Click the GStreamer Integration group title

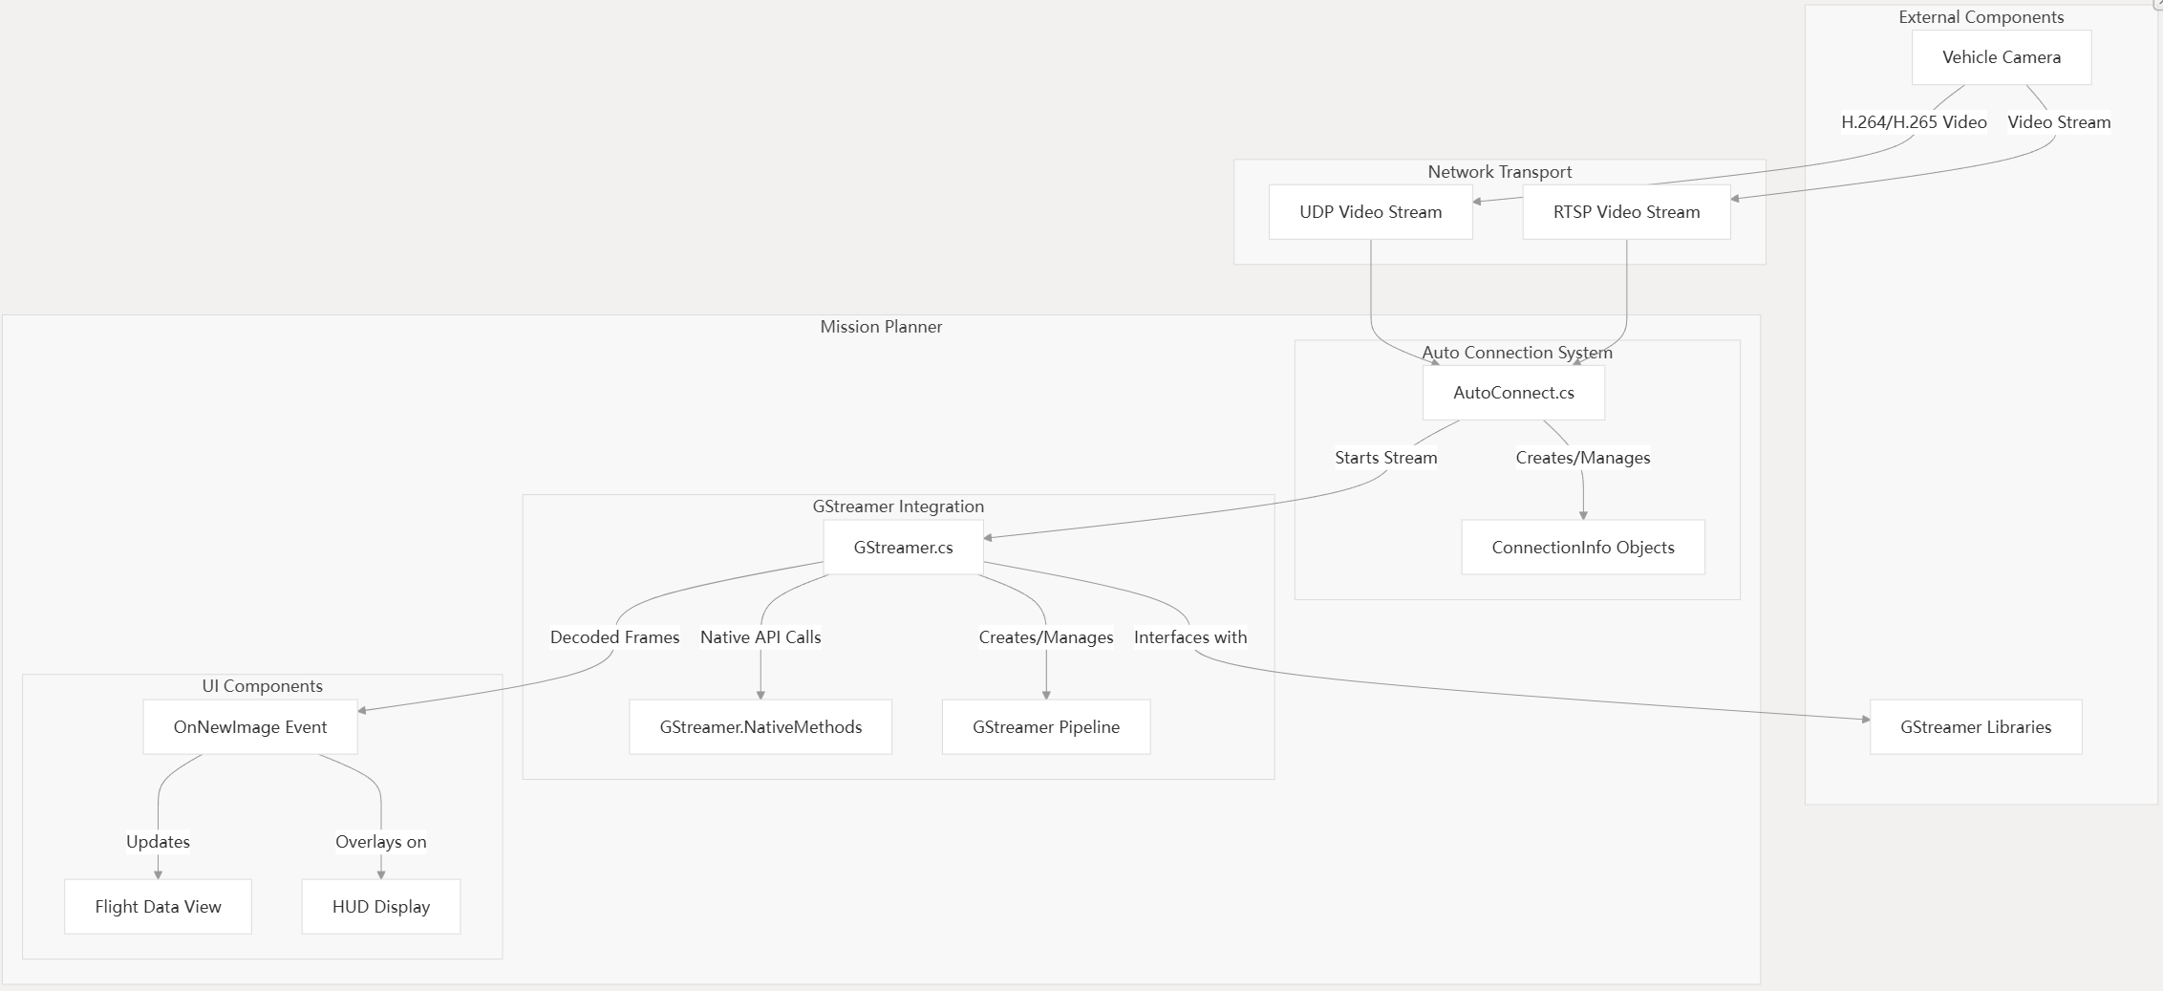coord(898,506)
